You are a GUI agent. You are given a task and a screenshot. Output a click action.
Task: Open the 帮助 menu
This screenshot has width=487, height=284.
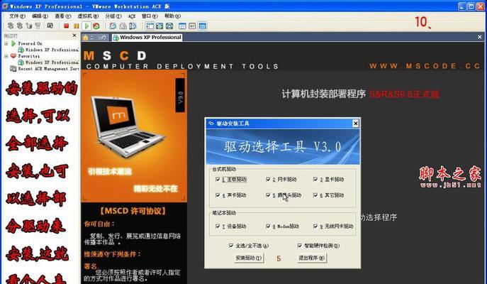pyautogui.click(x=172, y=16)
